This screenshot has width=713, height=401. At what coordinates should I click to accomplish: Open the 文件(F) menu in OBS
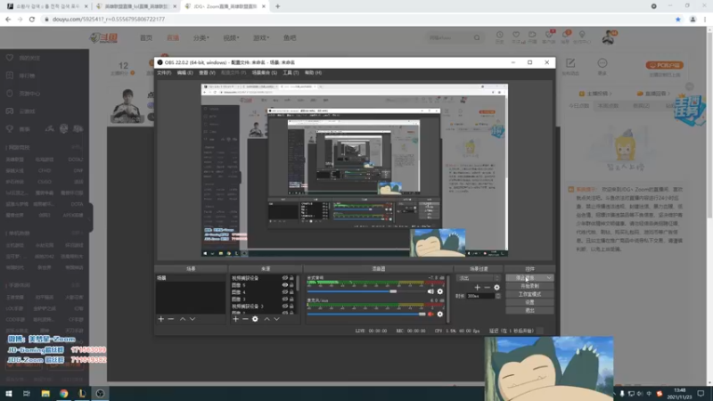coord(164,73)
